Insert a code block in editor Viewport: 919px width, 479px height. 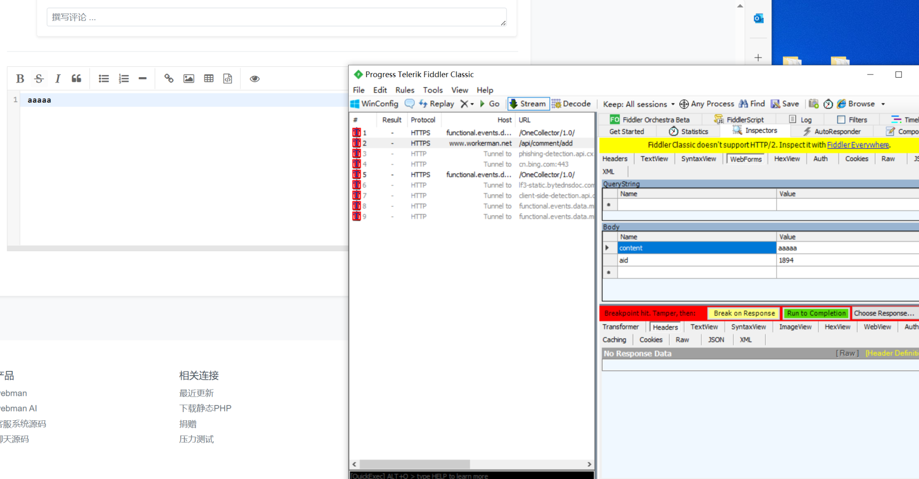click(228, 79)
